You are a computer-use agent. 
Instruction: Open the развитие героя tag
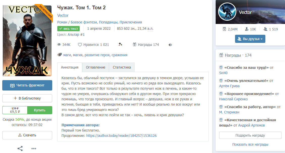(x=97, y=55)
